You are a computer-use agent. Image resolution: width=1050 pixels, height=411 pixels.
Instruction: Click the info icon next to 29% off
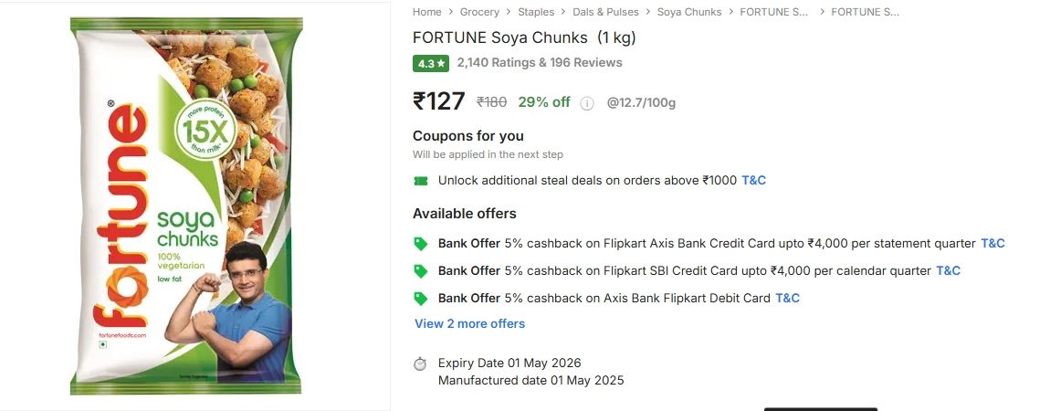(587, 103)
